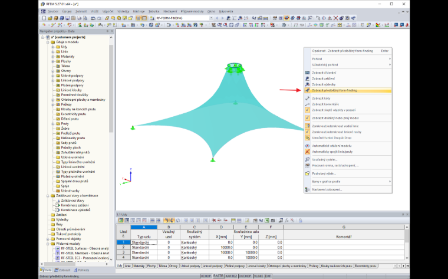The image size is (448, 279).
Task: Click the Show numbering icon in context menu
Action: pos(307,73)
